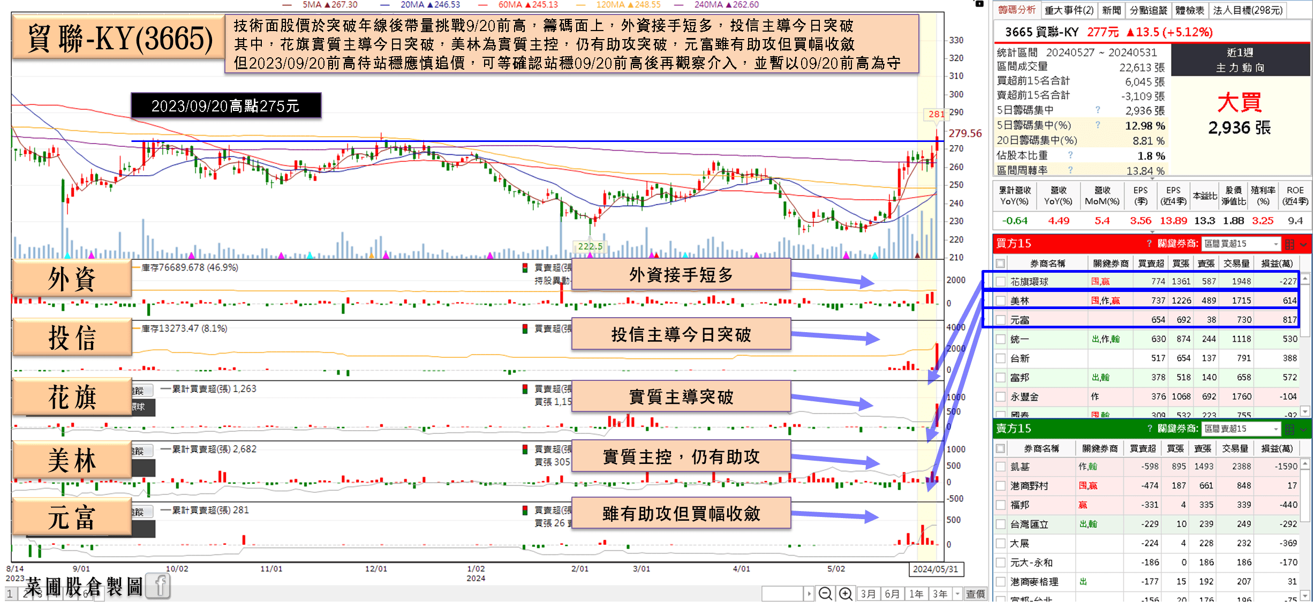Click the grid layout icon in 買方15 header

click(1289, 244)
